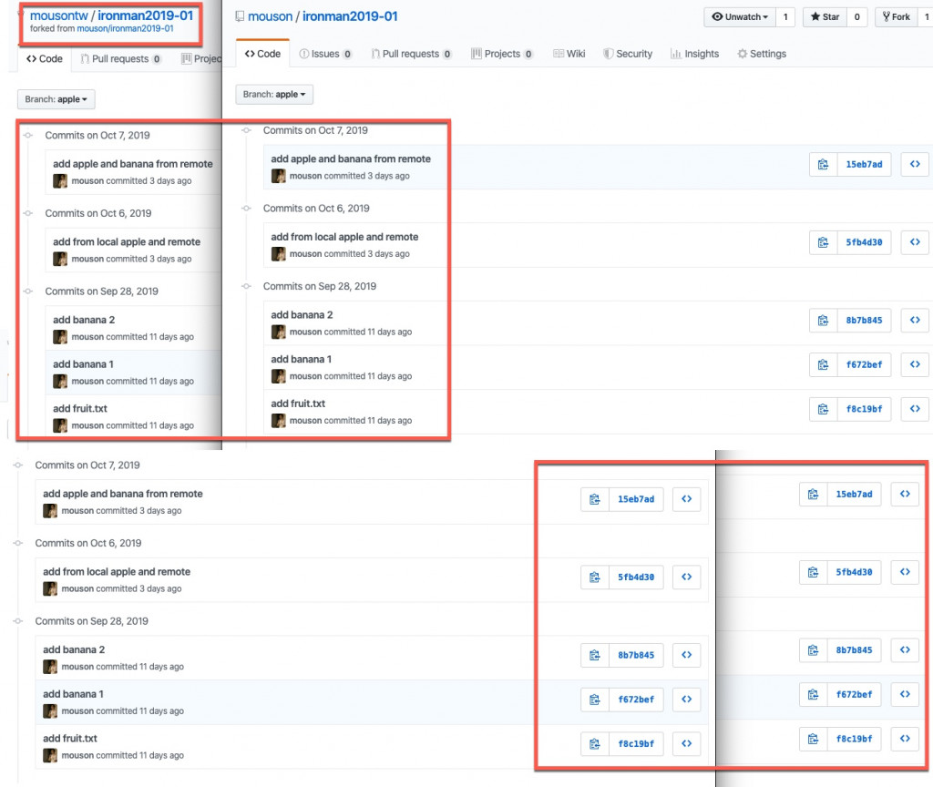Switch to Issues tab in mouson repo

(x=325, y=54)
